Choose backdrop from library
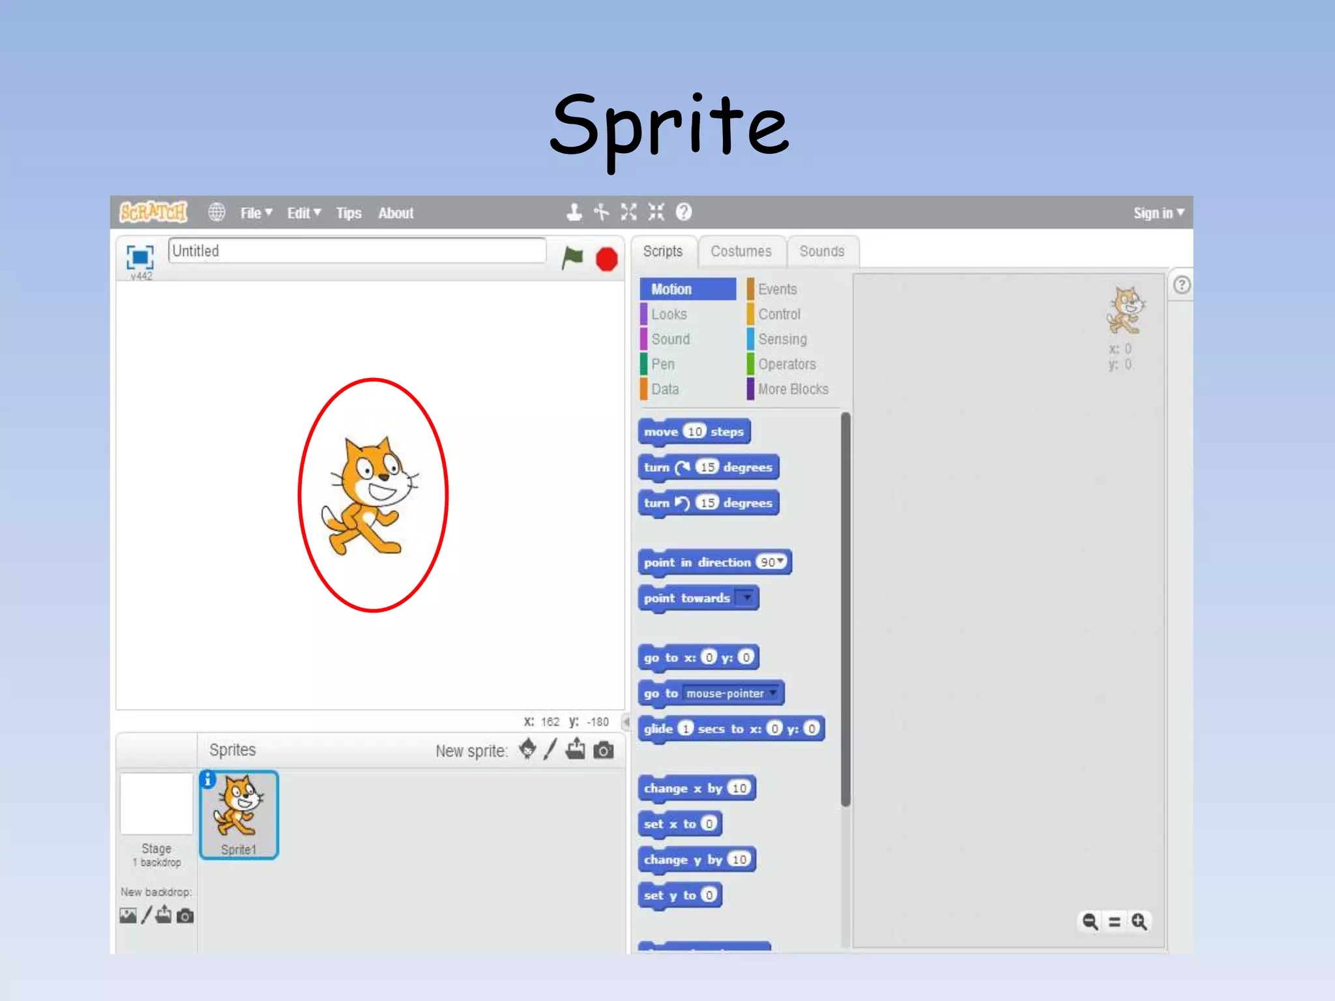Screen dimensions: 1335x1001 (128, 916)
